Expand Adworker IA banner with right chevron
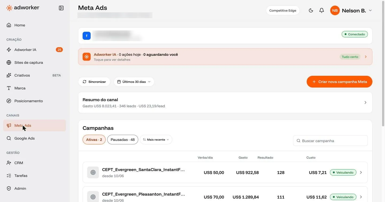Viewport: 385px width, 202px height. click(366, 57)
